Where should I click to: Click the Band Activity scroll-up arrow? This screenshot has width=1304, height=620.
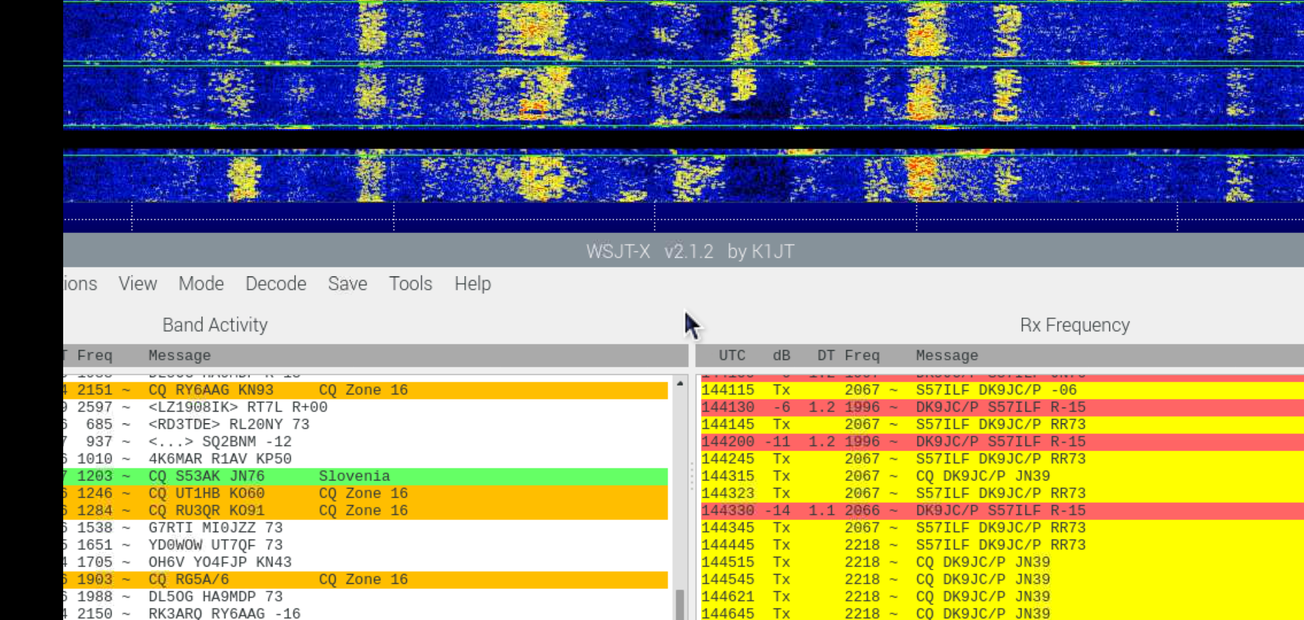[x=680, y=383]
